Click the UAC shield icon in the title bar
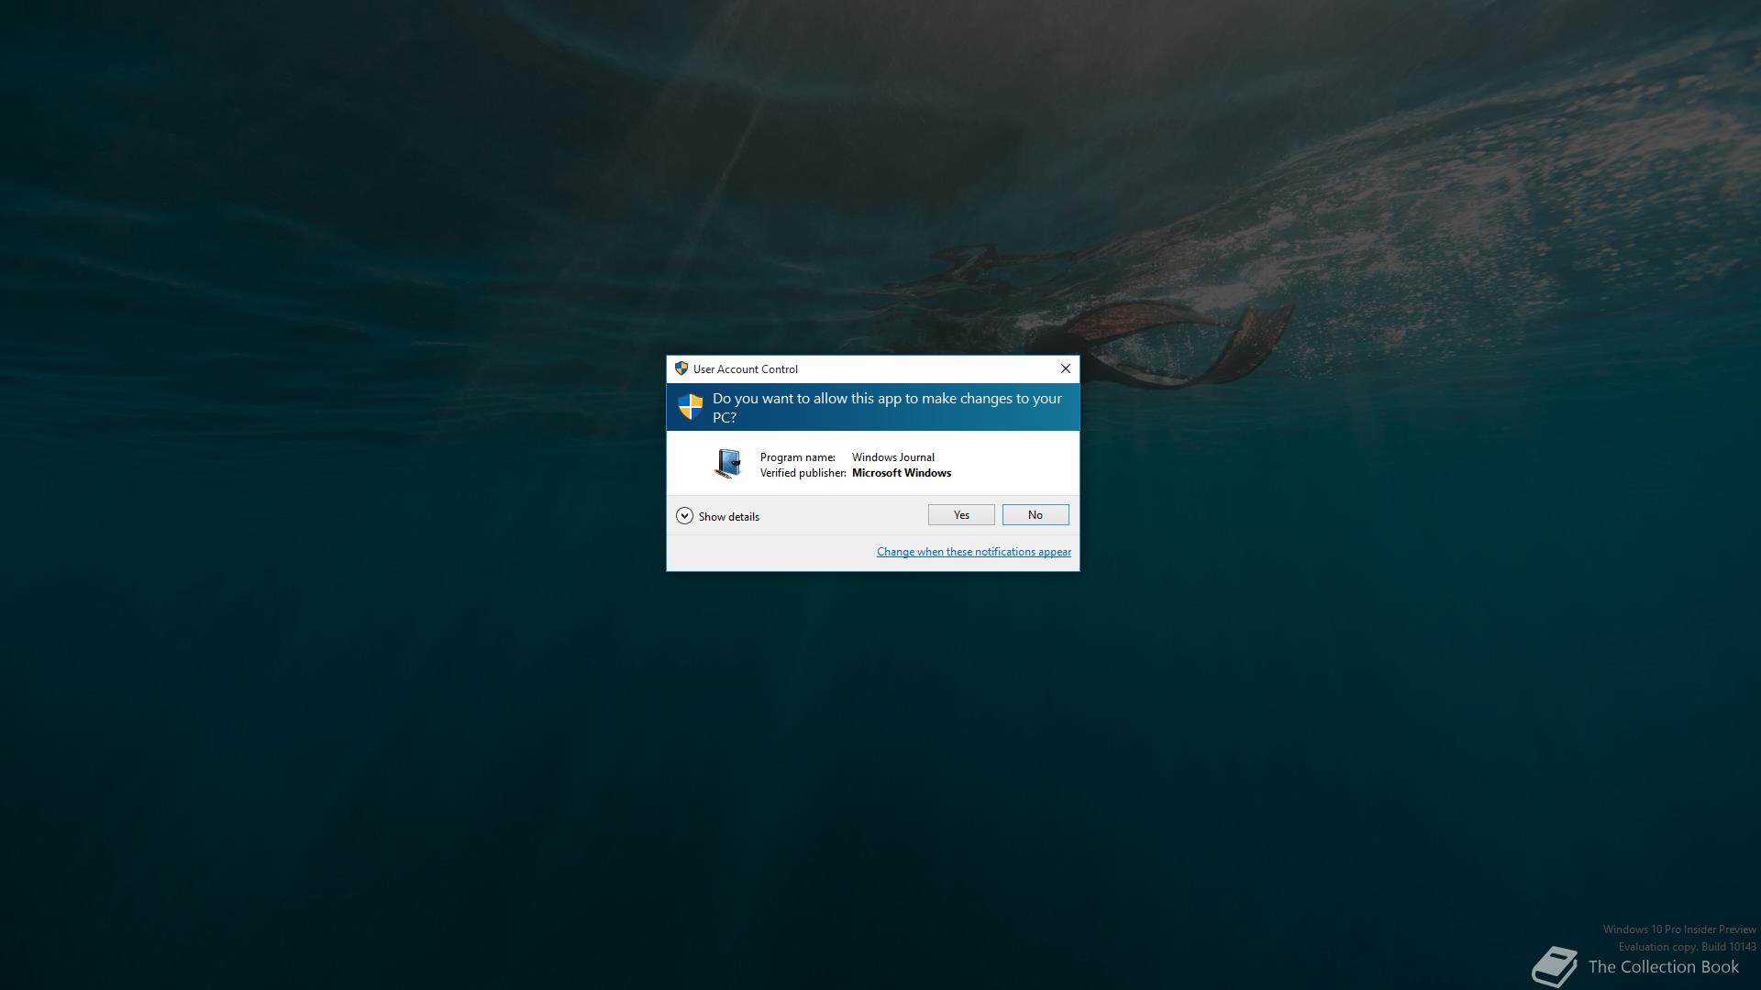Image resolution: width=1761 pixels, height=990 pixels. tap(681, 368)
